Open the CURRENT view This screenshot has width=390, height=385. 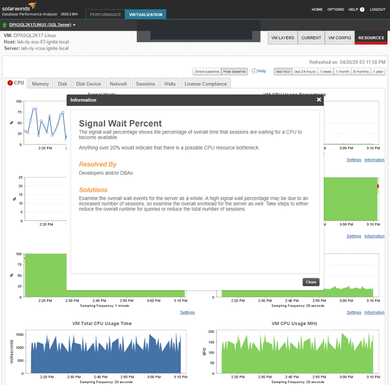coord(311,38)
